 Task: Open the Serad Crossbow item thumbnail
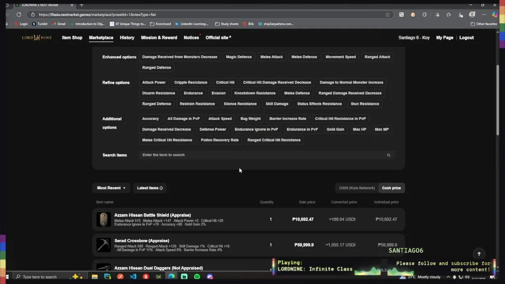click(103, 245)
